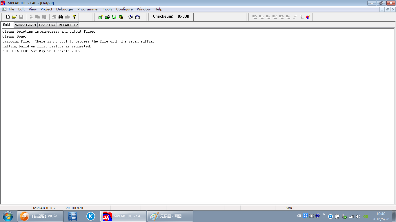396x222 pixels.
Task: Click the CH input language indicator
Action: 299,216
